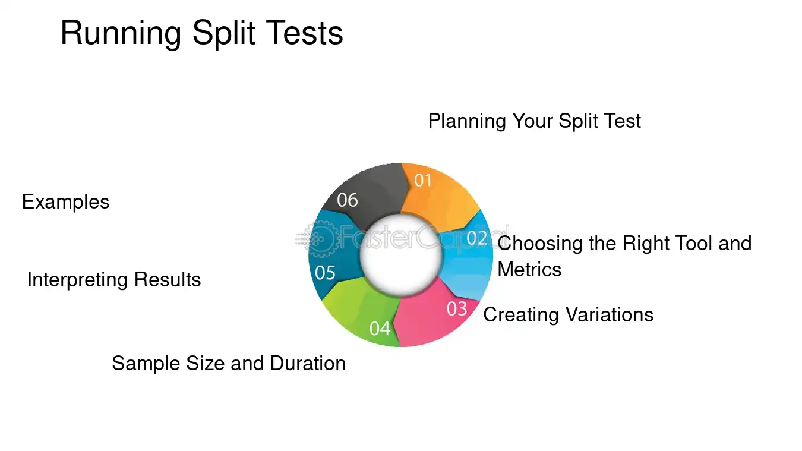
Task: Click "Choosing the Right Tool and Metrics" text
Action: (624, 256)
